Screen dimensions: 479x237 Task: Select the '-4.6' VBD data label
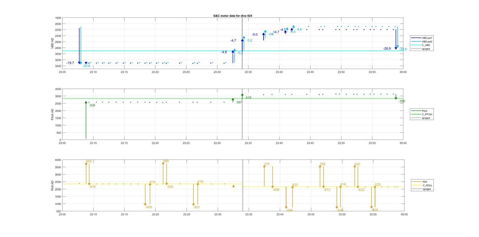(x=299, y=29)
